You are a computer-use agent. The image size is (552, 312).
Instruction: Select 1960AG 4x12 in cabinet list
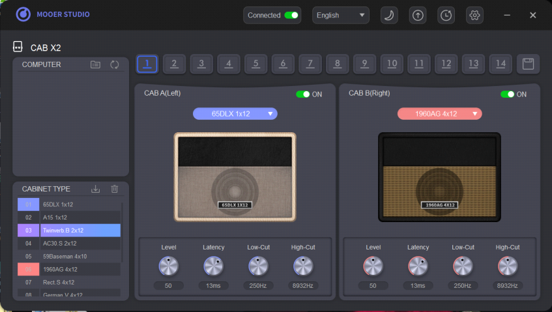point(69,270)
